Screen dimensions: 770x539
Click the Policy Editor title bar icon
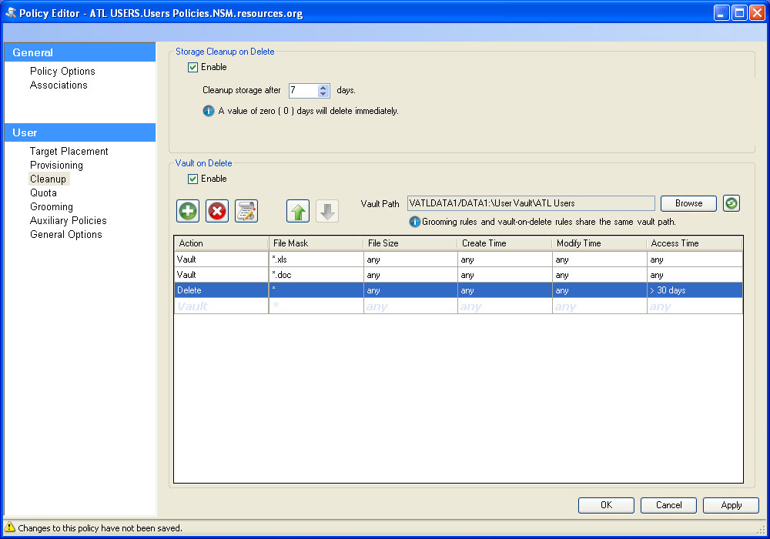[x=10, y=13]
